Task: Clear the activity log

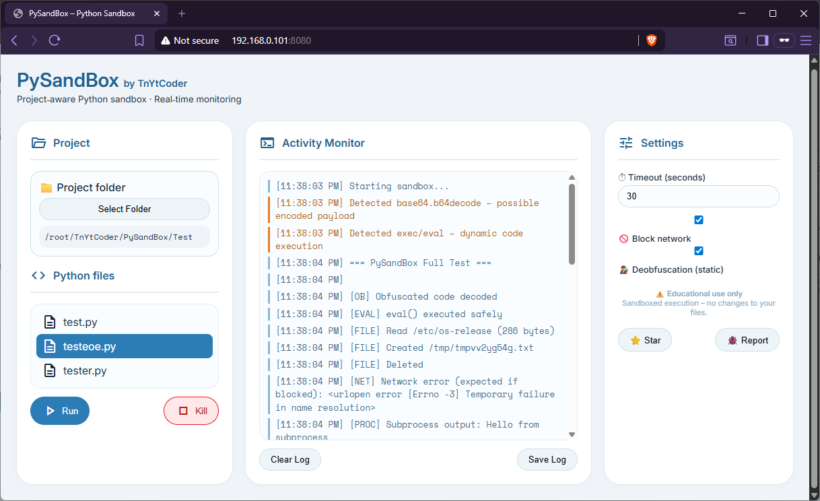Action: (290, 459)
